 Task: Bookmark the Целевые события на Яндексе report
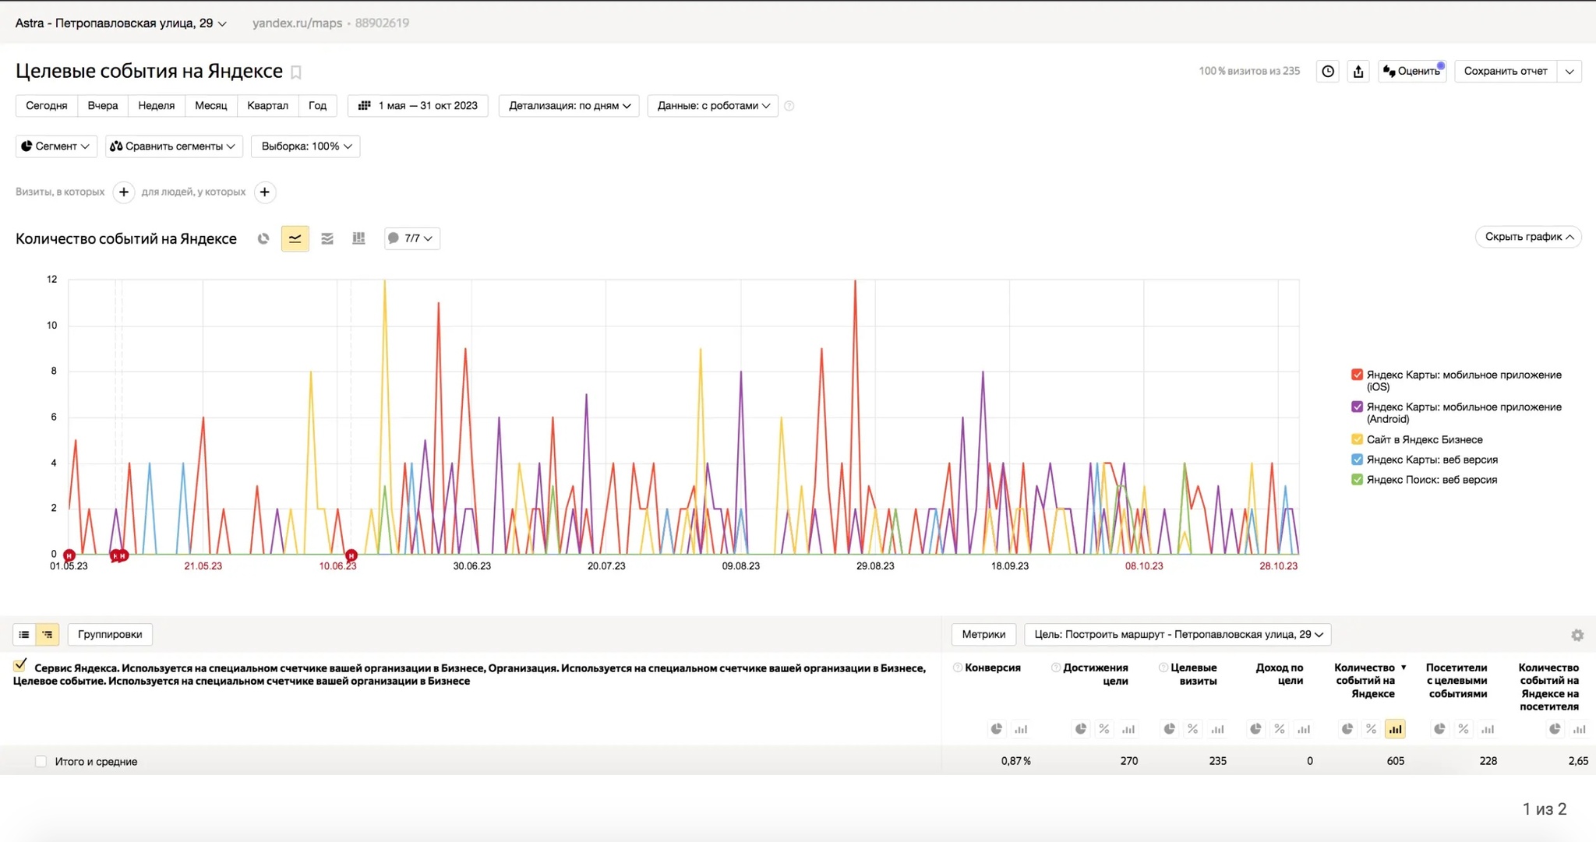pos(296,72)
